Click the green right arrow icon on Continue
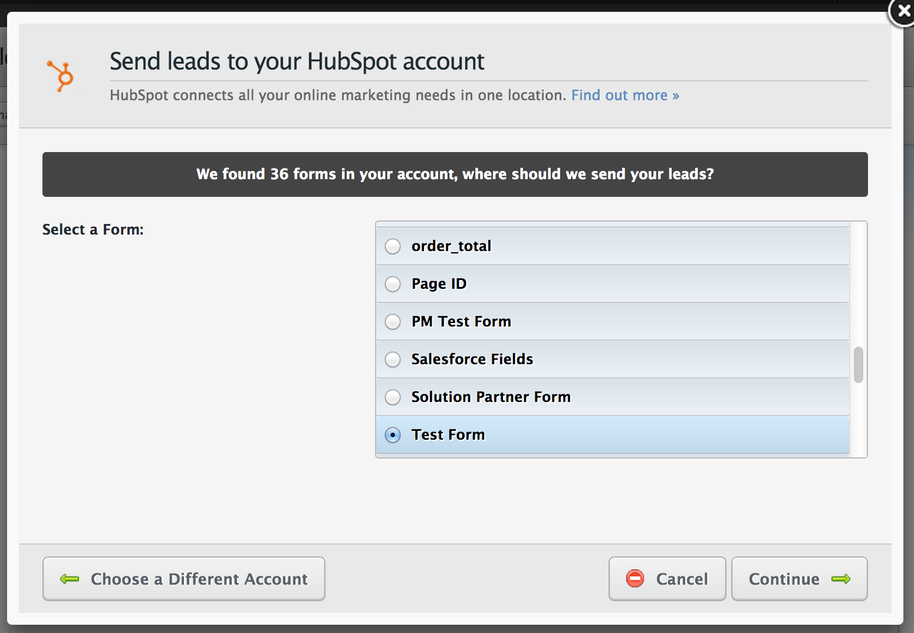Image resolution: width=914 pixels, height=633 pixels. click(x=840, y=579)
